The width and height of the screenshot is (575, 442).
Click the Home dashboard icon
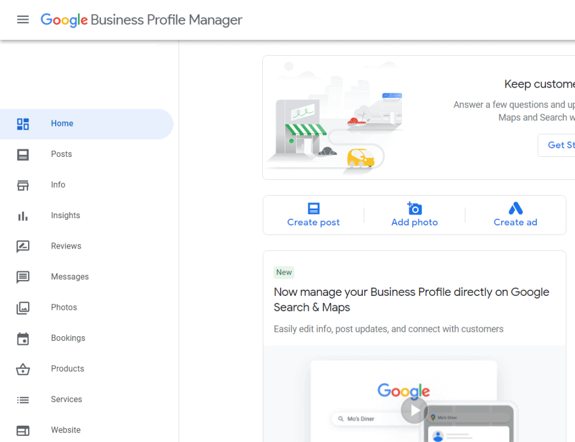[x=22, y=124]
